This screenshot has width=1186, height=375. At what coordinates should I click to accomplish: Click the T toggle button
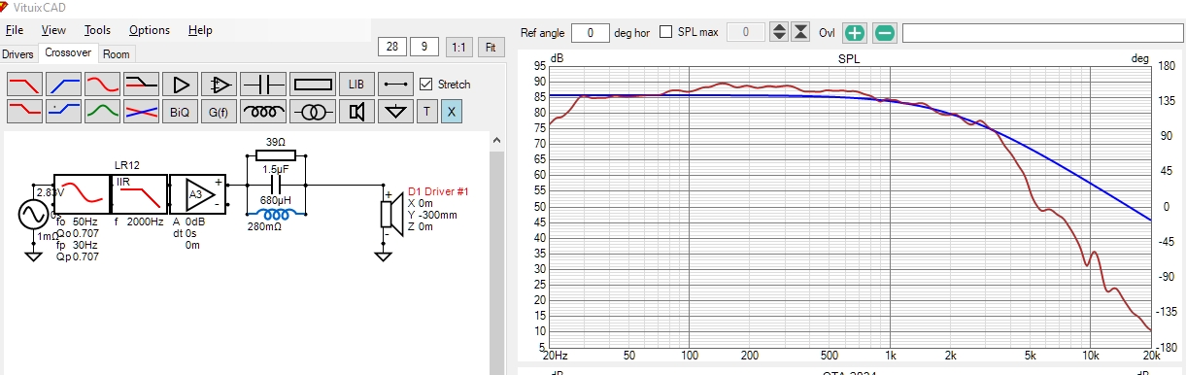point(426,112)
